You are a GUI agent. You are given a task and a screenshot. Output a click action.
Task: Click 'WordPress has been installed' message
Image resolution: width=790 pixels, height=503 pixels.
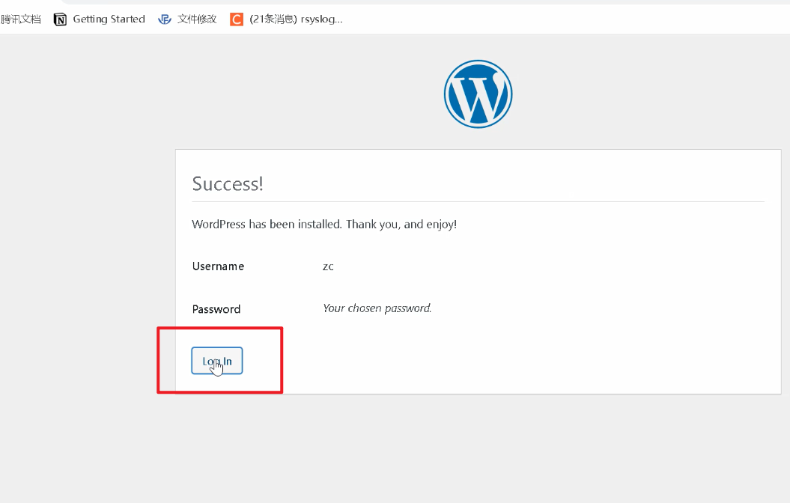tap(324, 224)
